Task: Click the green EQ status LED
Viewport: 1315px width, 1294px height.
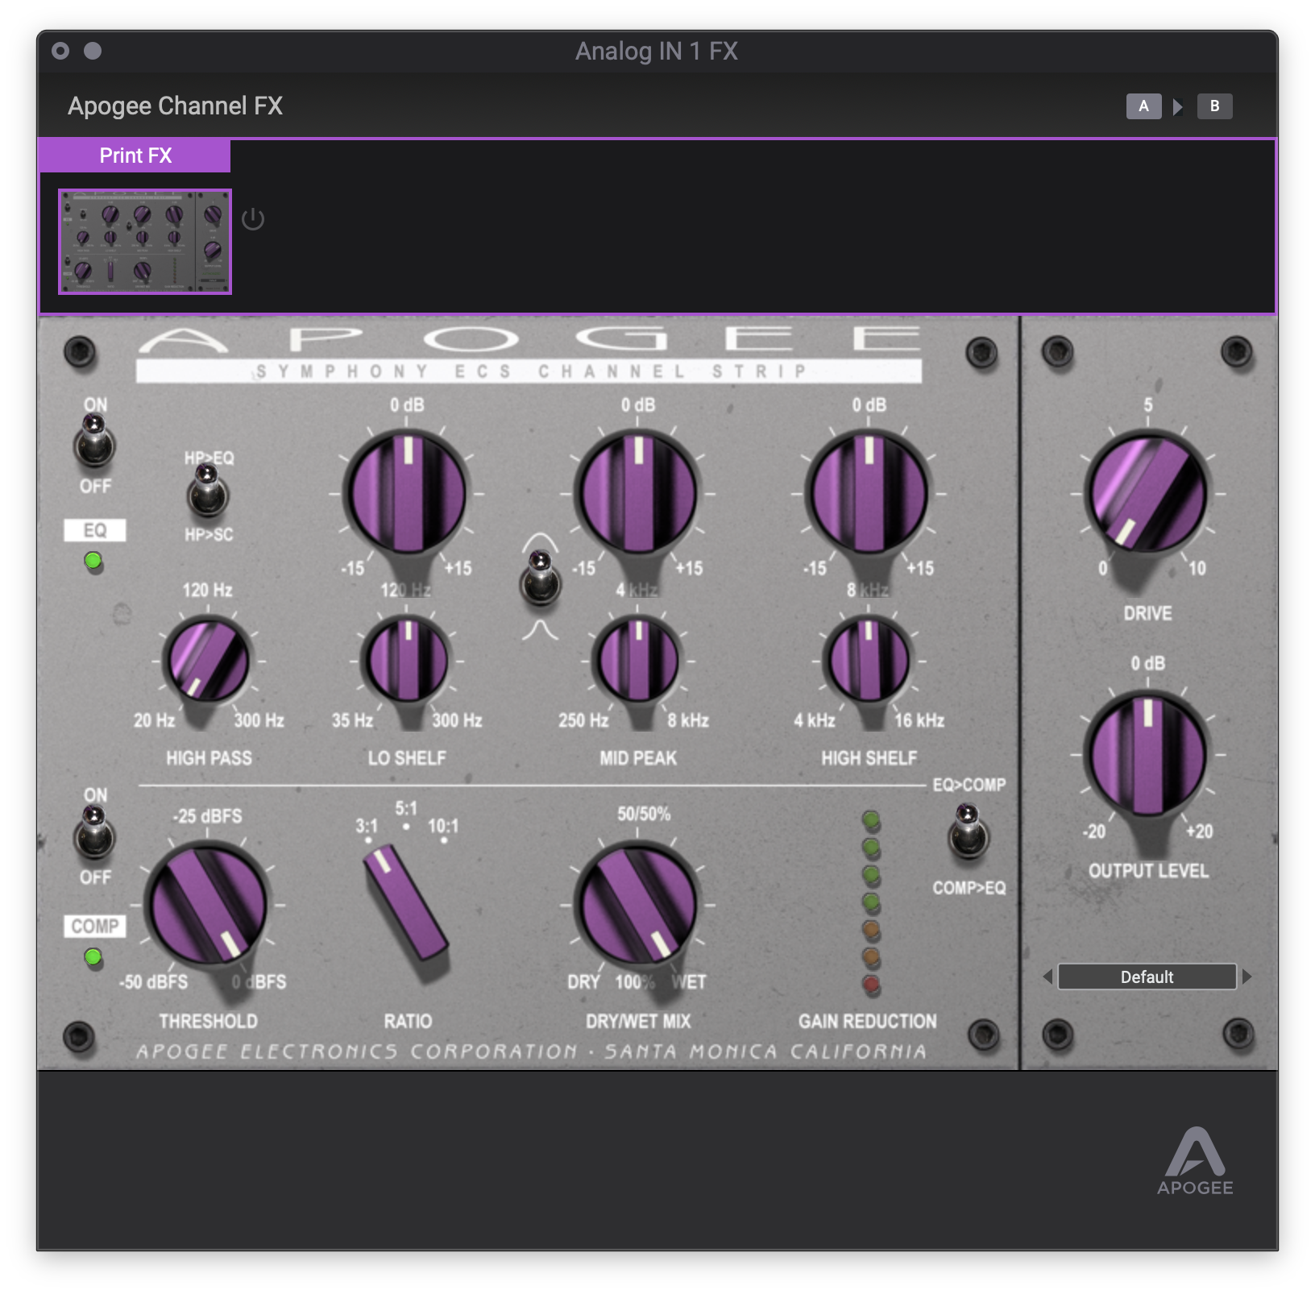Action: click(93, 561)
